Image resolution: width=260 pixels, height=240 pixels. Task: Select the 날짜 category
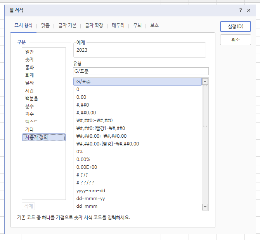click(44, 83)
